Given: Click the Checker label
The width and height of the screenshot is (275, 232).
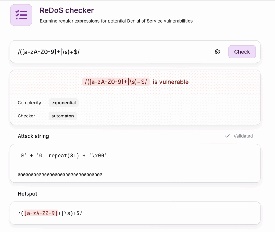Looking at the screenshot, I should (x=26, y=116).
